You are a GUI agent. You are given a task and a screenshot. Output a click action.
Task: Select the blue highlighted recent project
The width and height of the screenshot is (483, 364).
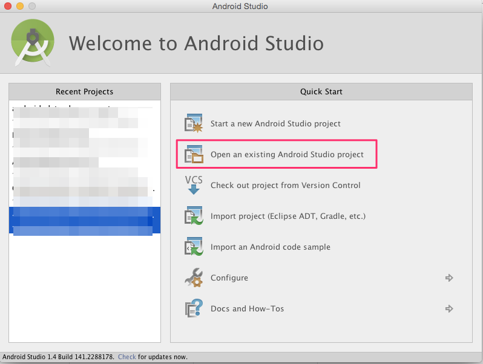[x=85, y=220]
